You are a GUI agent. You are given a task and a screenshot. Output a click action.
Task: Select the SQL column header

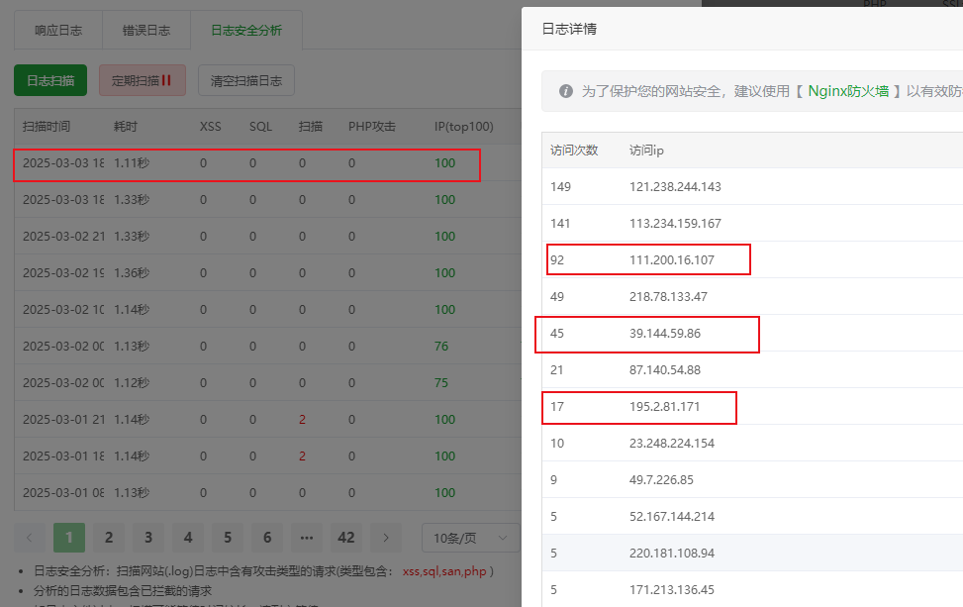click(260, 126)
